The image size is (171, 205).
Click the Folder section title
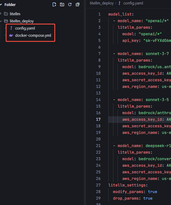click(10, 5)
